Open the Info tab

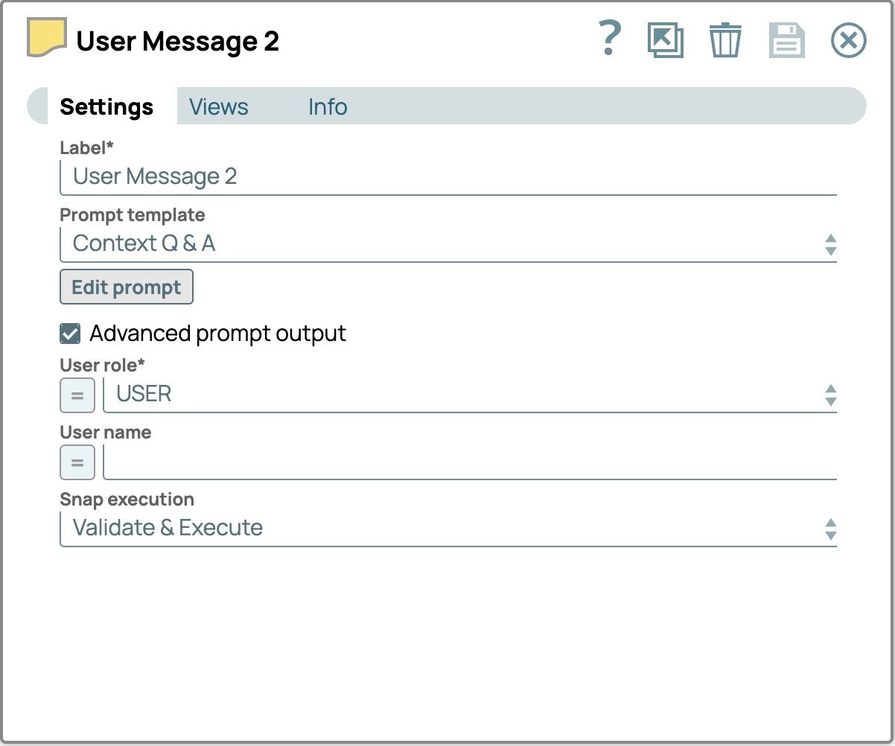[x=328, y=107]
